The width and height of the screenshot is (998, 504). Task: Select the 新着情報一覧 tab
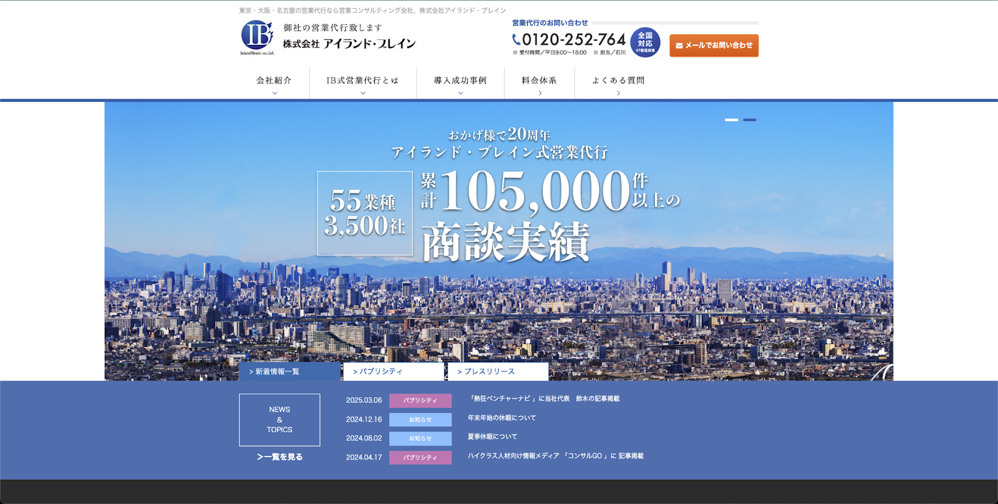[289, 372]
